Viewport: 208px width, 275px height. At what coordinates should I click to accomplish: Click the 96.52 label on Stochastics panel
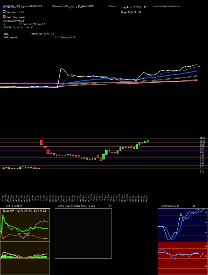pyautogui.click(x=202, y=210)
